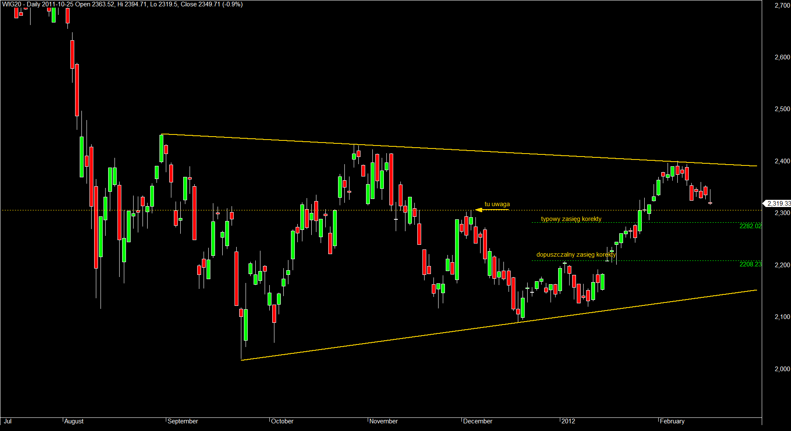Select the 2,100 price axis label
The width and height of the screenshot is (791, 431).
click(x=782, y=317)
